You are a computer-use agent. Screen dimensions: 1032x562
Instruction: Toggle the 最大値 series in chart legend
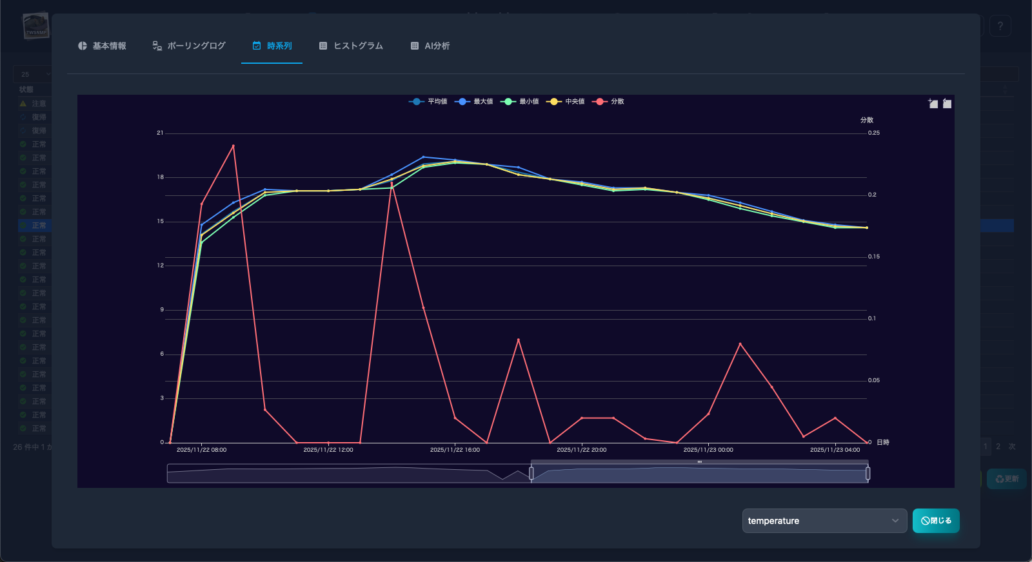474,102
